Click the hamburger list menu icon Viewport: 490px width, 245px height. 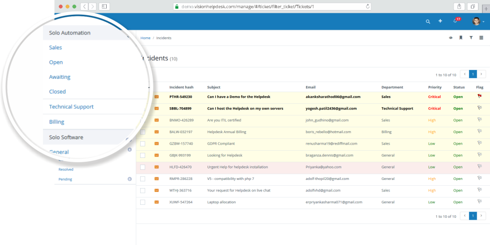tap(481, 38)
